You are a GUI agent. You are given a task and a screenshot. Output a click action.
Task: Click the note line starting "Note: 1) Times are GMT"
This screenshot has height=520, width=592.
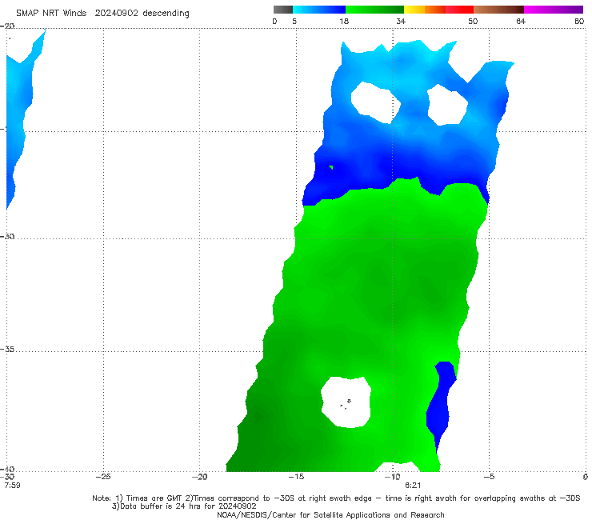point(336,498)
